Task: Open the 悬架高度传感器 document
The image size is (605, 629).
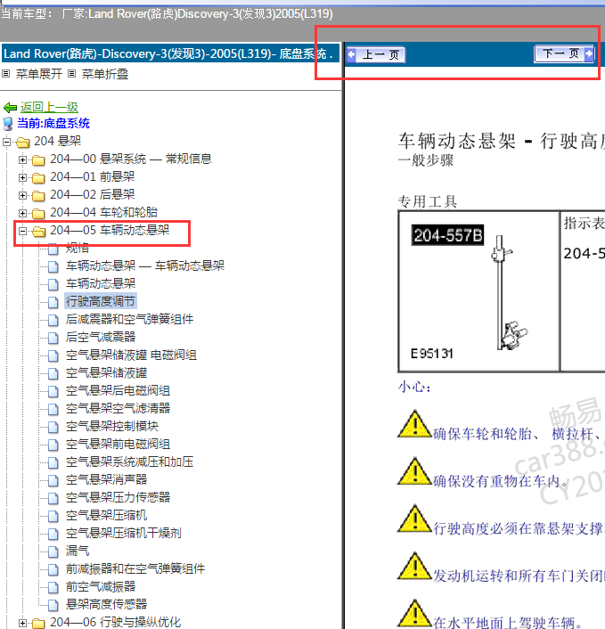Action: 106,604
